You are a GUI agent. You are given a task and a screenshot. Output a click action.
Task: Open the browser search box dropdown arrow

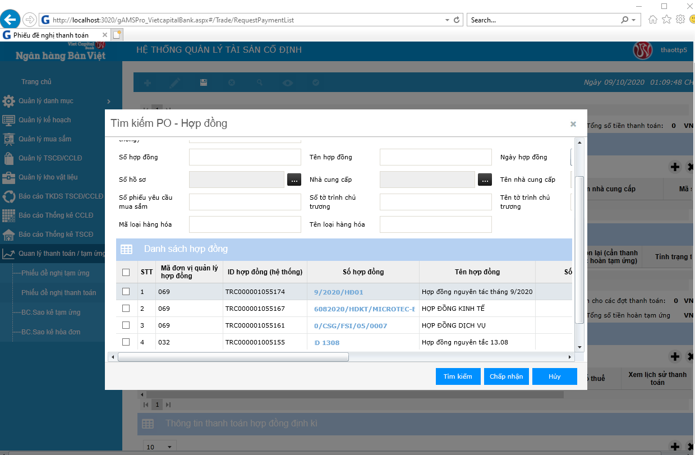tap(633, 20)
